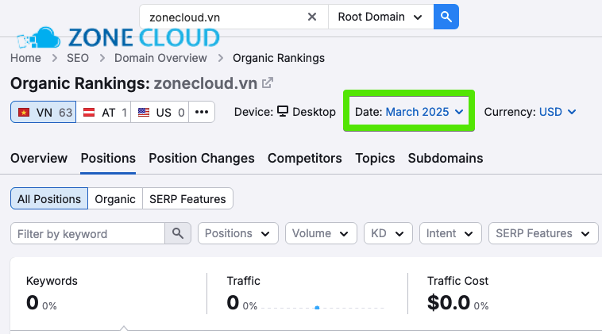Click the Organic Rankings breadcrumb text

(278, 58)
